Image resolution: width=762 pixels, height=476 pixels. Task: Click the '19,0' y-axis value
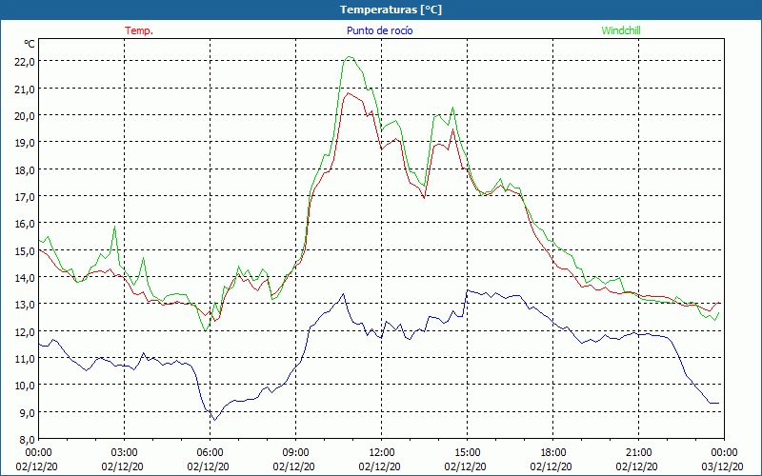point(26,143)
